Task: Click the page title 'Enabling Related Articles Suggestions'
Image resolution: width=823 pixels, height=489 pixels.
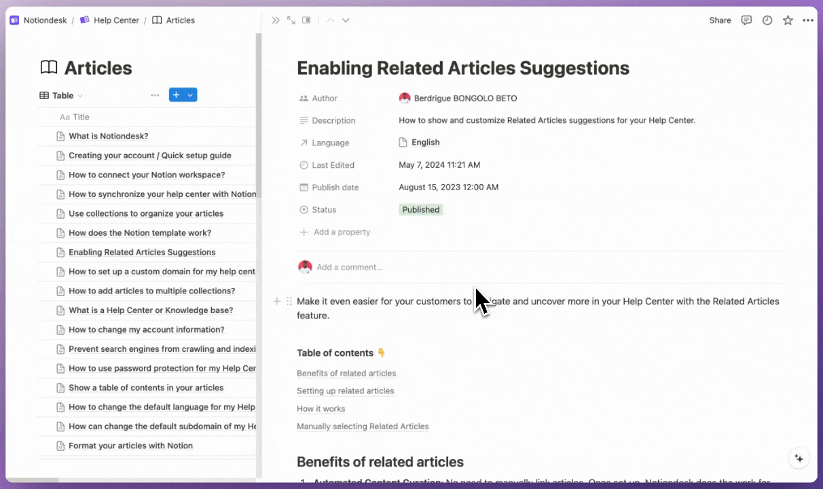Action: 463,68
